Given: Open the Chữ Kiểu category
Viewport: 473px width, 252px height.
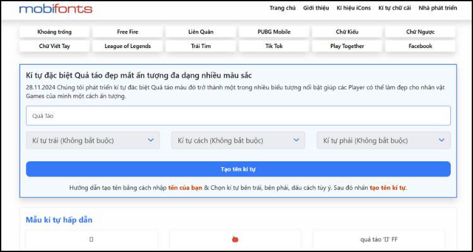Looking at the screenshot, I should 347,31.
